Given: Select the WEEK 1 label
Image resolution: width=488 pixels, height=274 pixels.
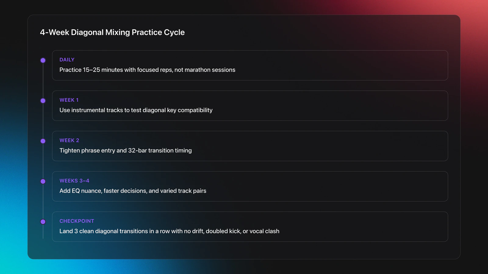Looking at the screenshot, I should click(x=69, y=100).
